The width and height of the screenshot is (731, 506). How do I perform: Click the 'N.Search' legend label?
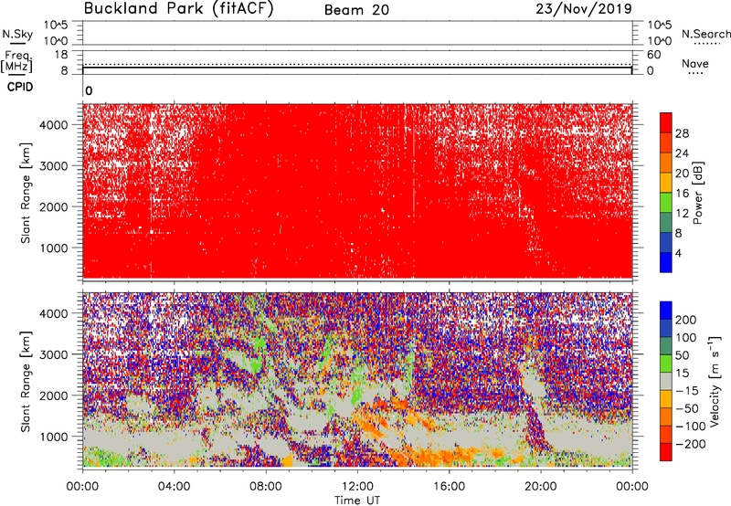coord(705,34)
